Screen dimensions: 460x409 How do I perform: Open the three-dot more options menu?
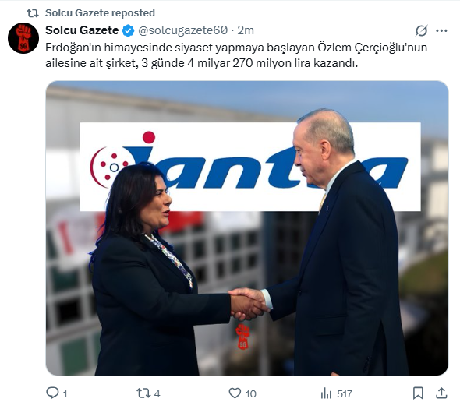pos(441,30)
